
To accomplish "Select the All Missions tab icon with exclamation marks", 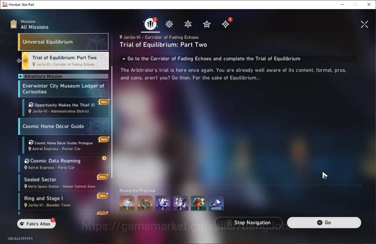I will pos(150,24).
